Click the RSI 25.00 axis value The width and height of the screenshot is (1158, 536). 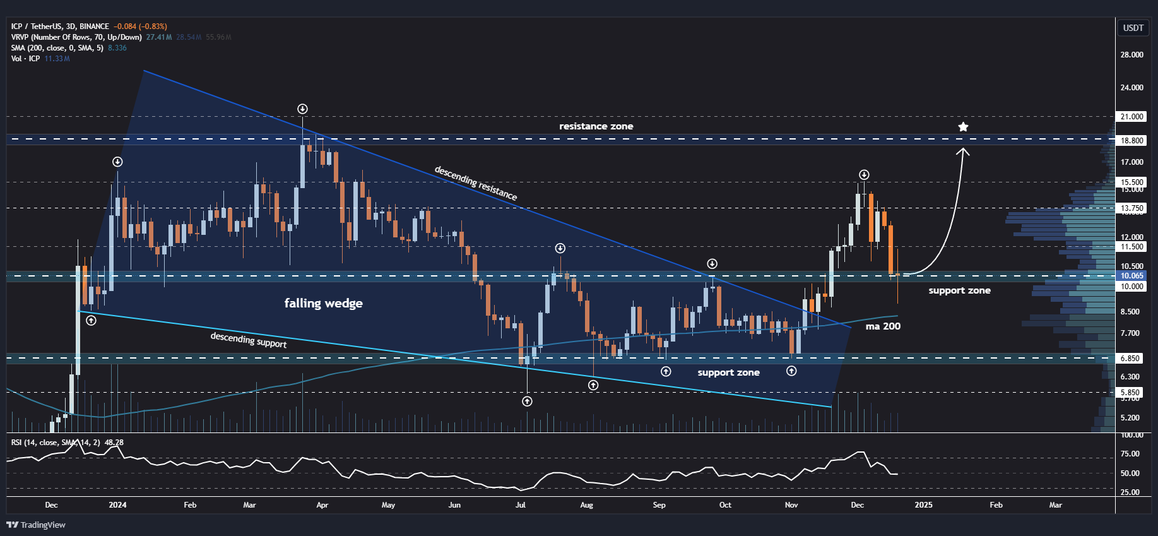click(x=1130, y=492)
